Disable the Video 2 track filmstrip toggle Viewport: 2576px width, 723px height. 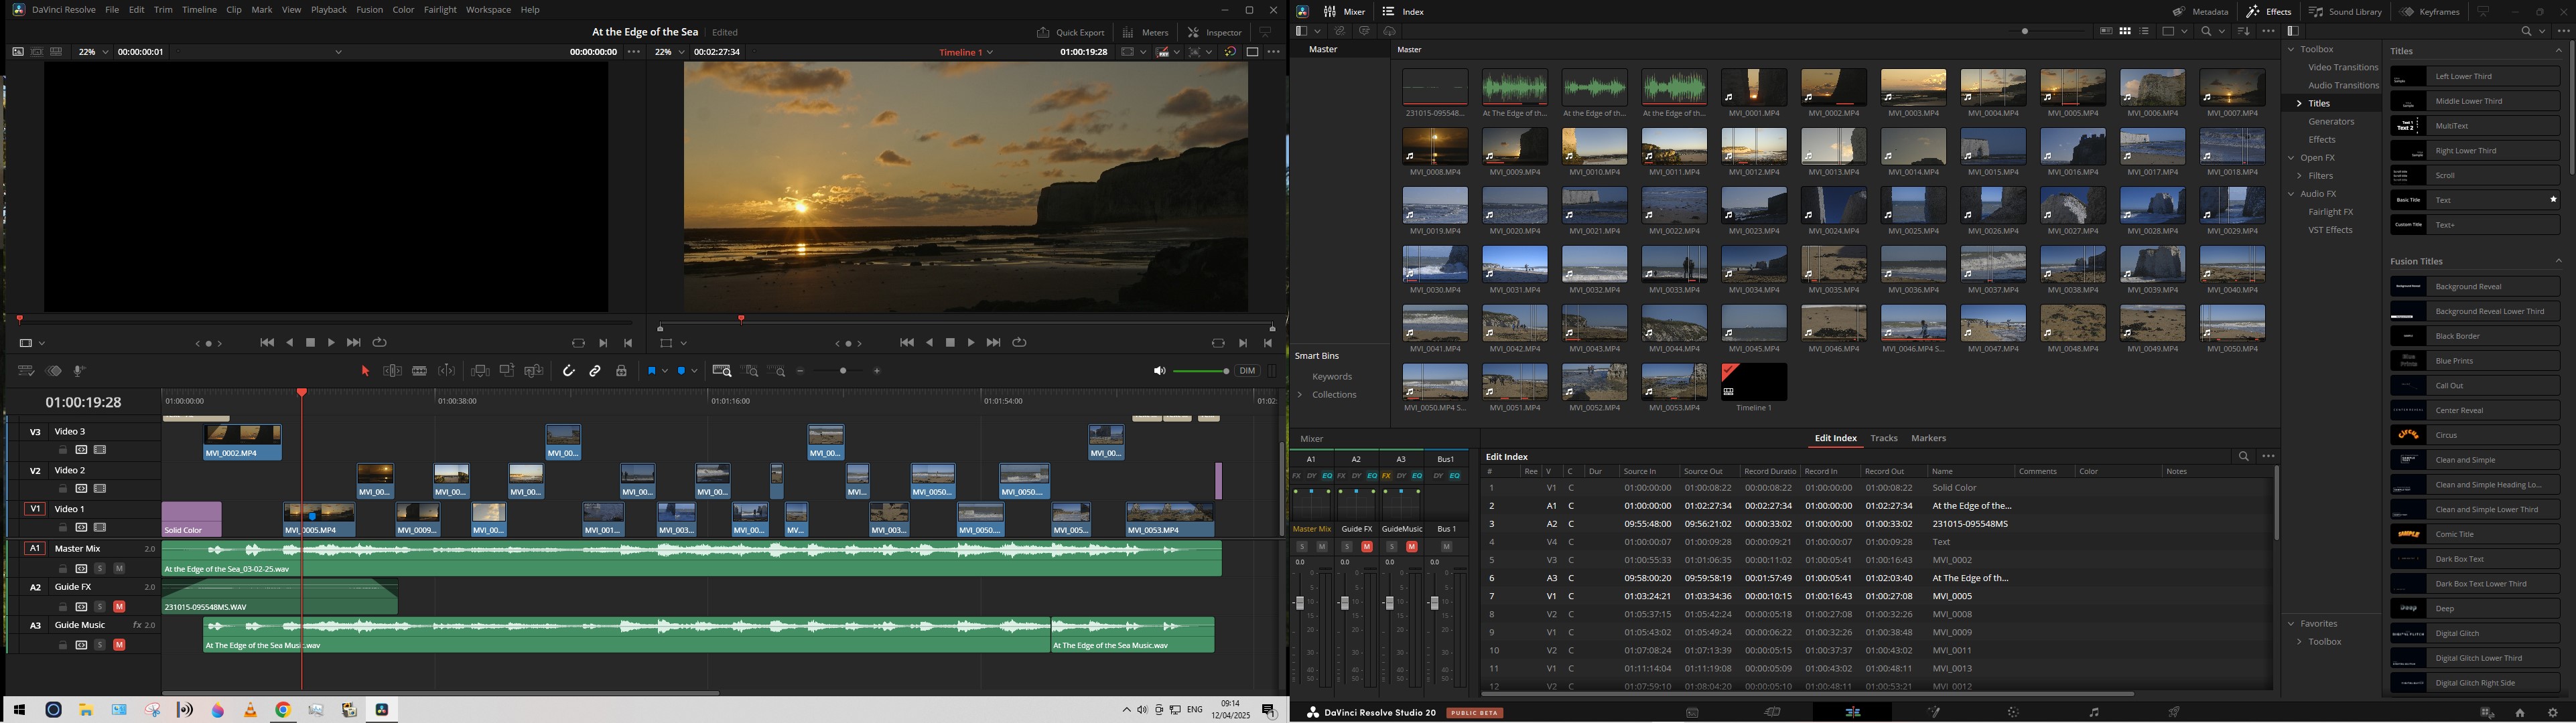point(100,489)
